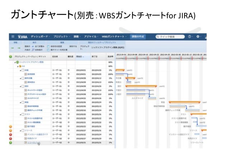Click the issue icon of テスト環境構築
The width and height of the screenshot is (229, 162).
[25, 122]
